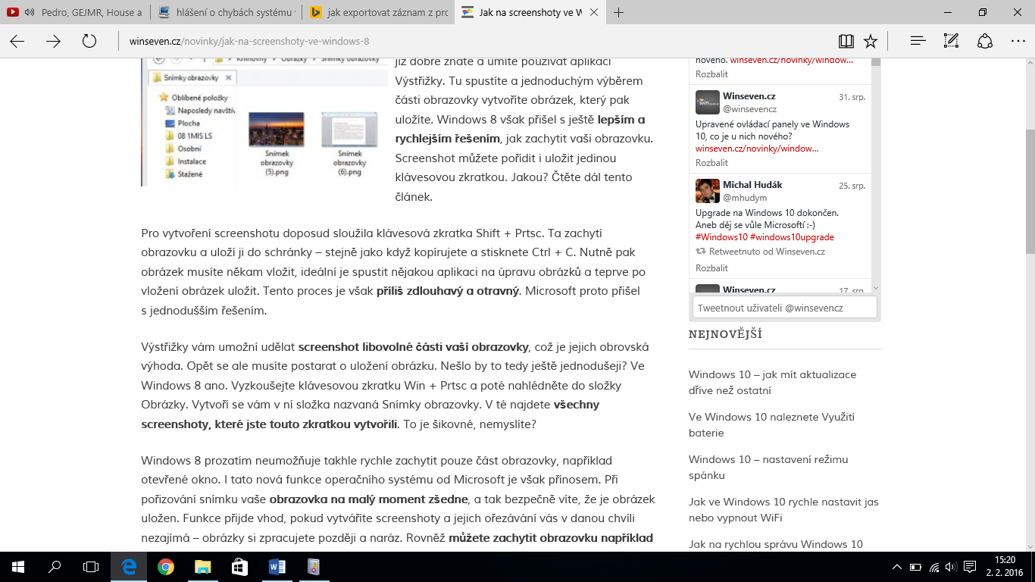Launch Google Chrome from taskbar
The height and width of the screenshot is (582, 1035).
pos(165,567)
